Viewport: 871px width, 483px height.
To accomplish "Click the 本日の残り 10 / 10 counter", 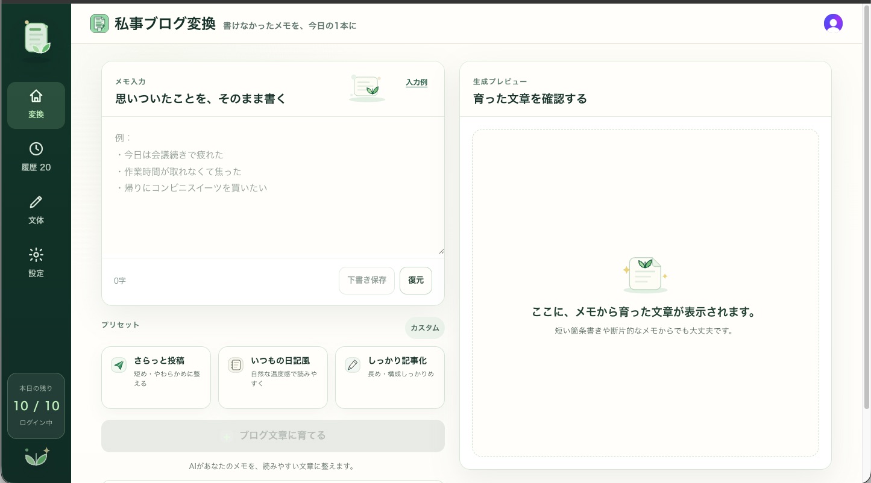I will (x=36, y=406).
